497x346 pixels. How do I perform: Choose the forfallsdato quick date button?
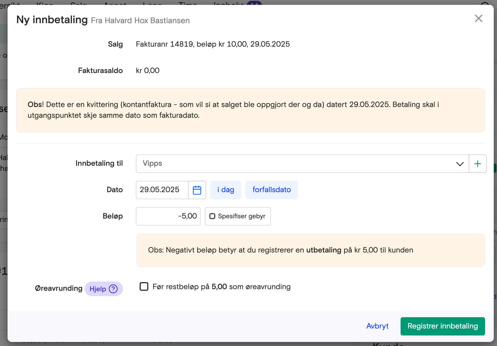coord(271,190)
